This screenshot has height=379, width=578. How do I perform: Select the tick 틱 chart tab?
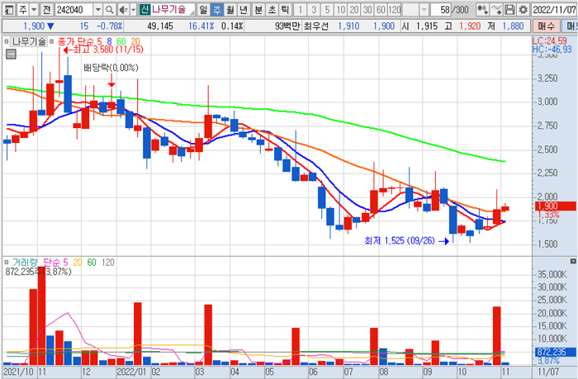pos(285,10)
